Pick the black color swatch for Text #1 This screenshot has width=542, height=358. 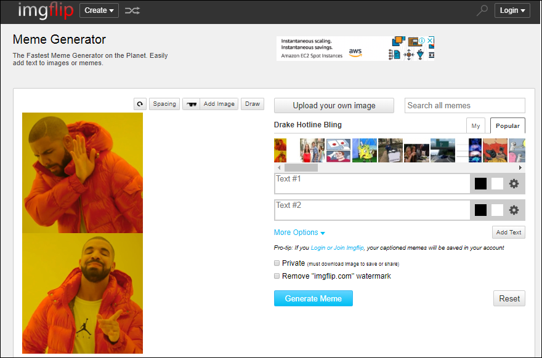click(480, 184)
